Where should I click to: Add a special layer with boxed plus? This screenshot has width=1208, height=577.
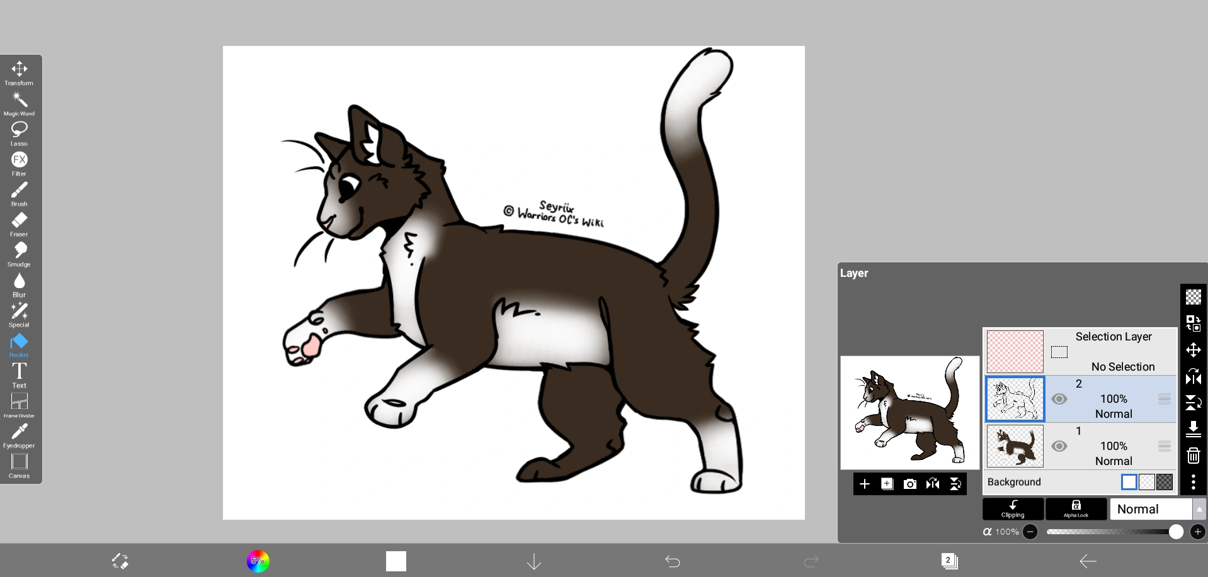[x=887, y=484]
